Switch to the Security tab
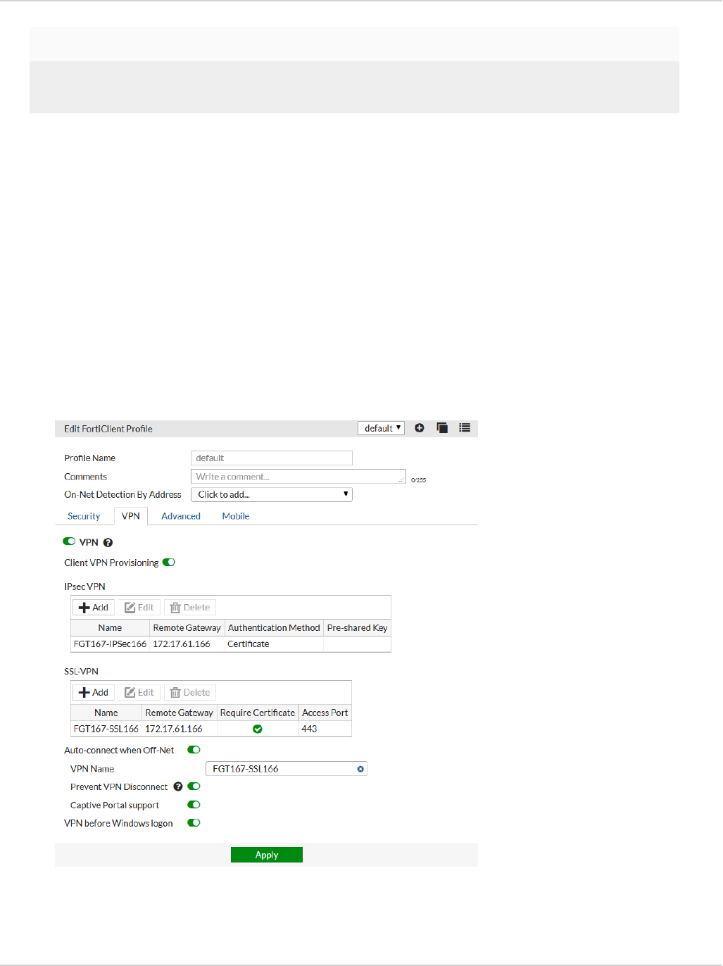Screen dimensions: 723x966 click(x=84, y=516)
